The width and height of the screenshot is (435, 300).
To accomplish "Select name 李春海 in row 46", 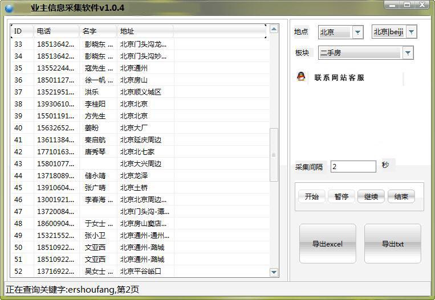I will 99,199.
